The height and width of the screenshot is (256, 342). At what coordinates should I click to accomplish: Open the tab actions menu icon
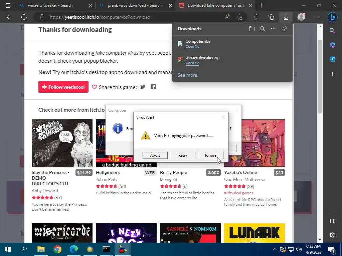[8, 5]
